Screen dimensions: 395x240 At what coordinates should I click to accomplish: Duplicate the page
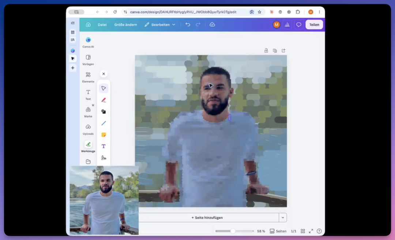point(275,50)
